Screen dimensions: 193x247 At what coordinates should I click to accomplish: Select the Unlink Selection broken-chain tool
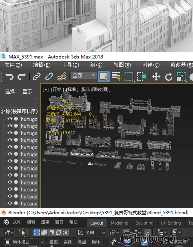coord(49,77)
